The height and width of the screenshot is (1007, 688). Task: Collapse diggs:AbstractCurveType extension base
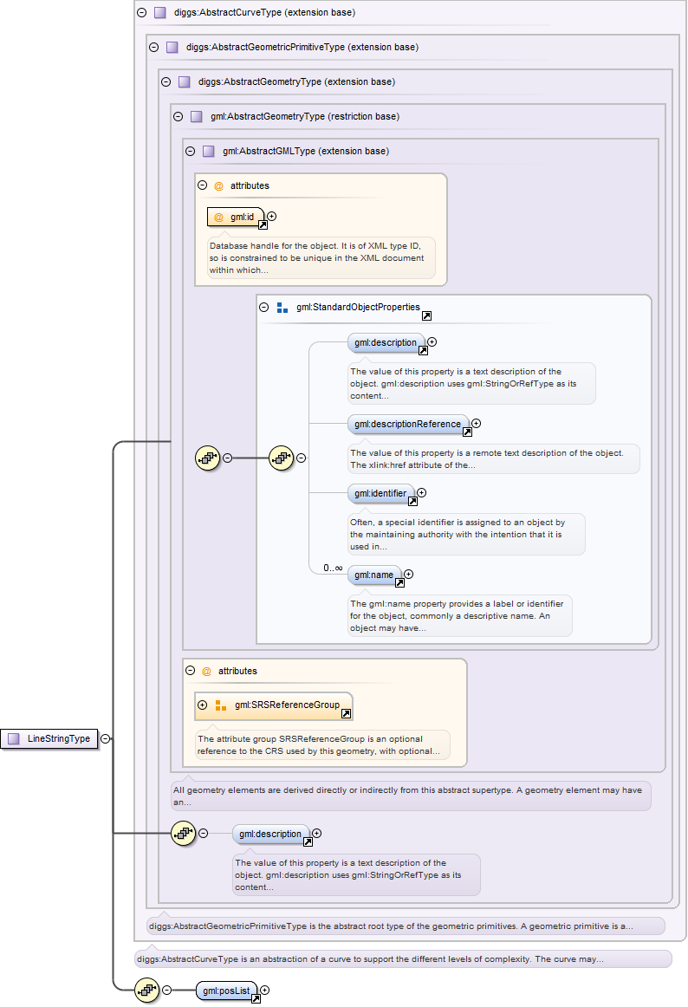tap(141, 13)
